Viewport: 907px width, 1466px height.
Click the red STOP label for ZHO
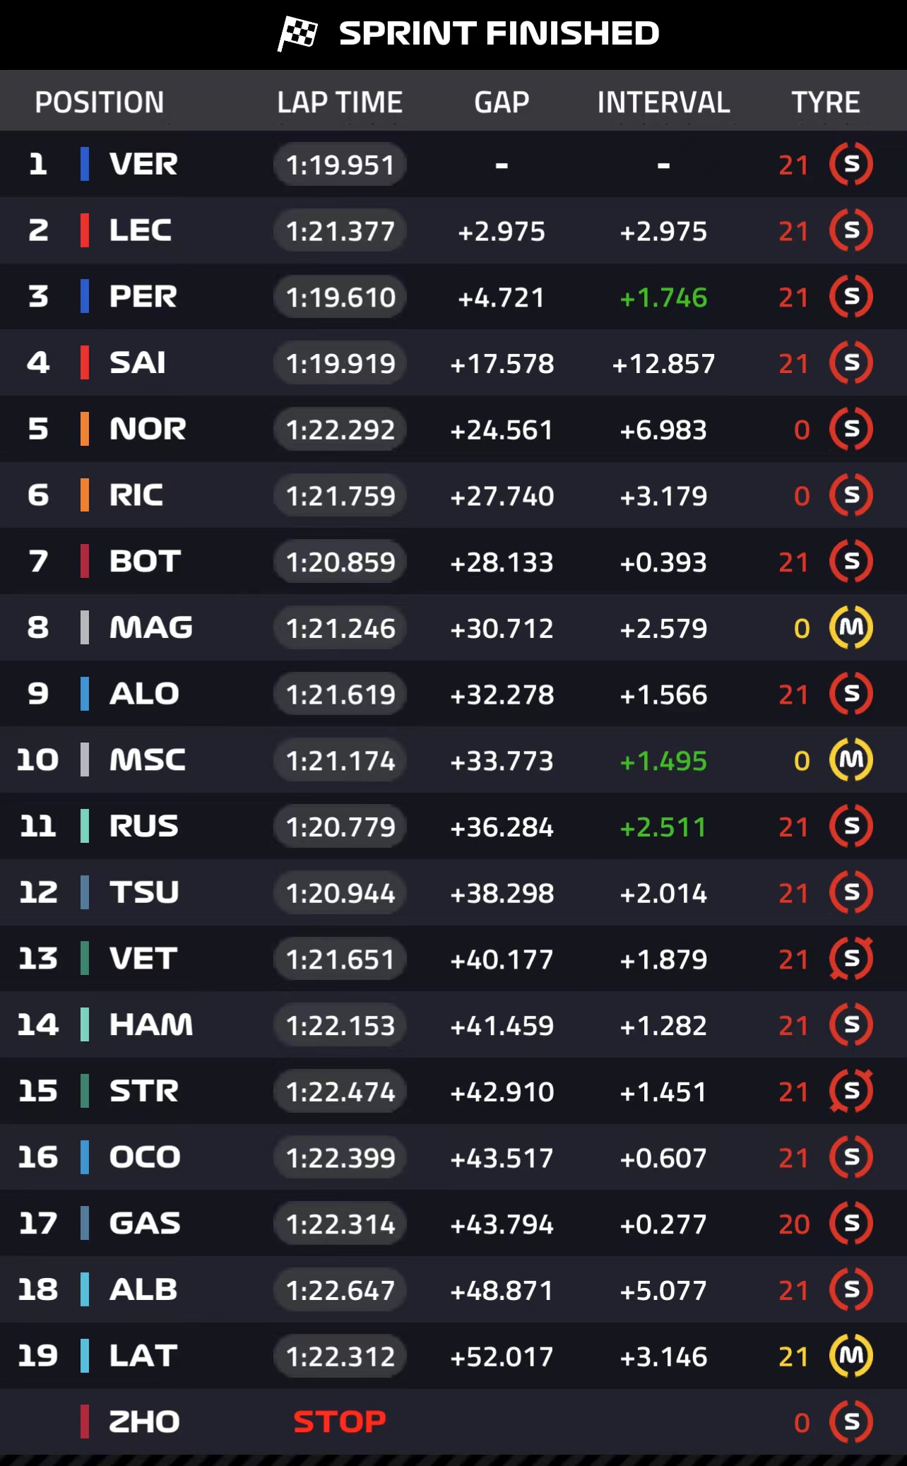(340, 1421)
